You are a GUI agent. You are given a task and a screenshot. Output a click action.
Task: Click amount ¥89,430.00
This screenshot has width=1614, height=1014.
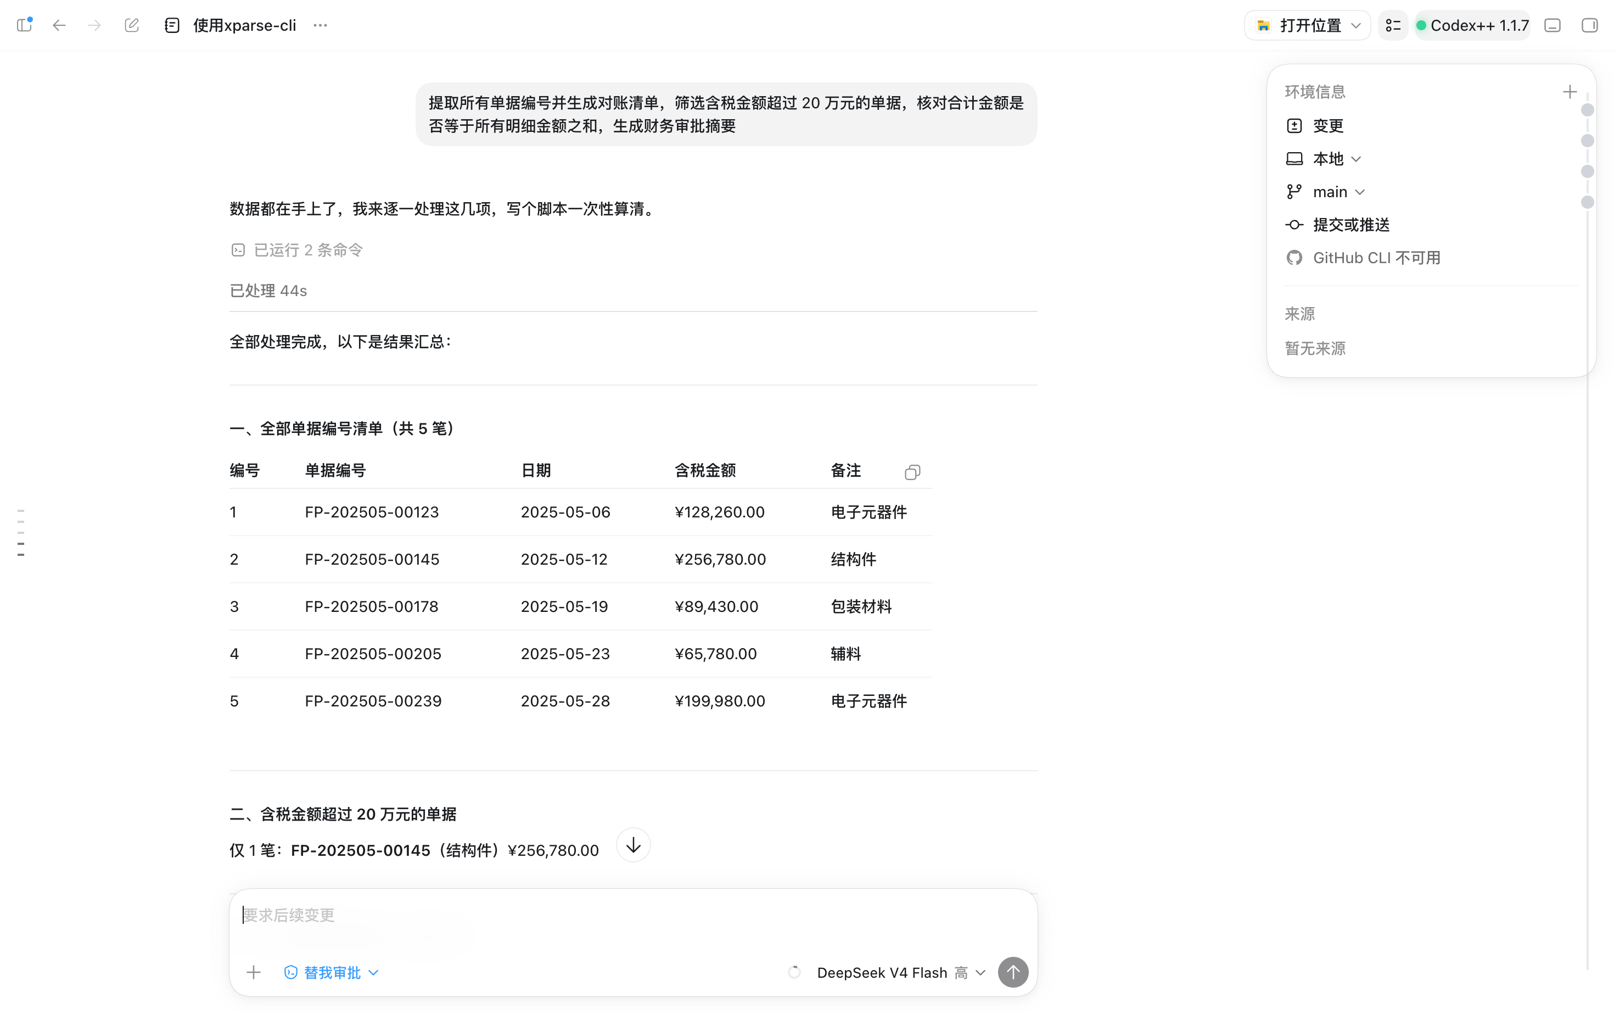[x=716, y=607]
